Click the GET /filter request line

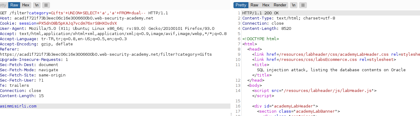pyautogui.click(x=84, y=13)
